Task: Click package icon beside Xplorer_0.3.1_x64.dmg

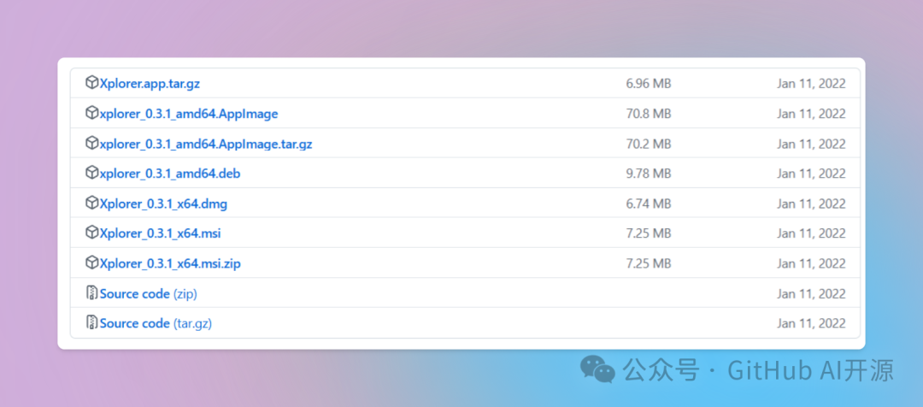Action: tap(91, 203)
